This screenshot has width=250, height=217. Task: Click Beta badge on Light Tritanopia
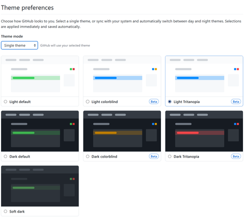pyautogui.click(x=236, y=101)
